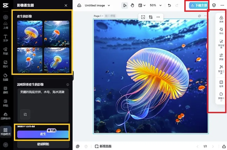Open the Untitled image title dropdown
227x150 pixels.
(97, 6)
